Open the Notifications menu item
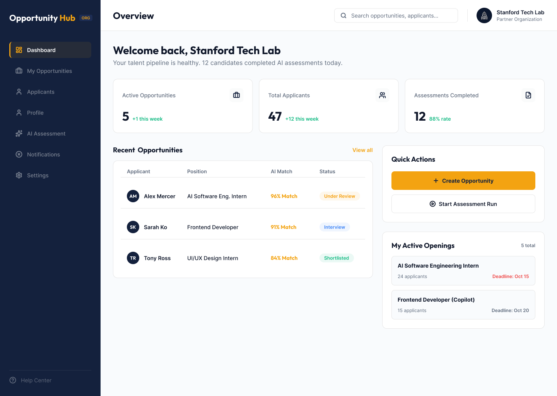Screen dimensions: 557x396 pyautogui.click(x=50, y=154)
